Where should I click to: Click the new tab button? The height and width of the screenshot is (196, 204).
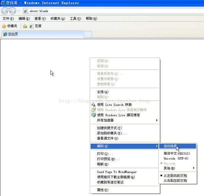click(x=88, y=34)
